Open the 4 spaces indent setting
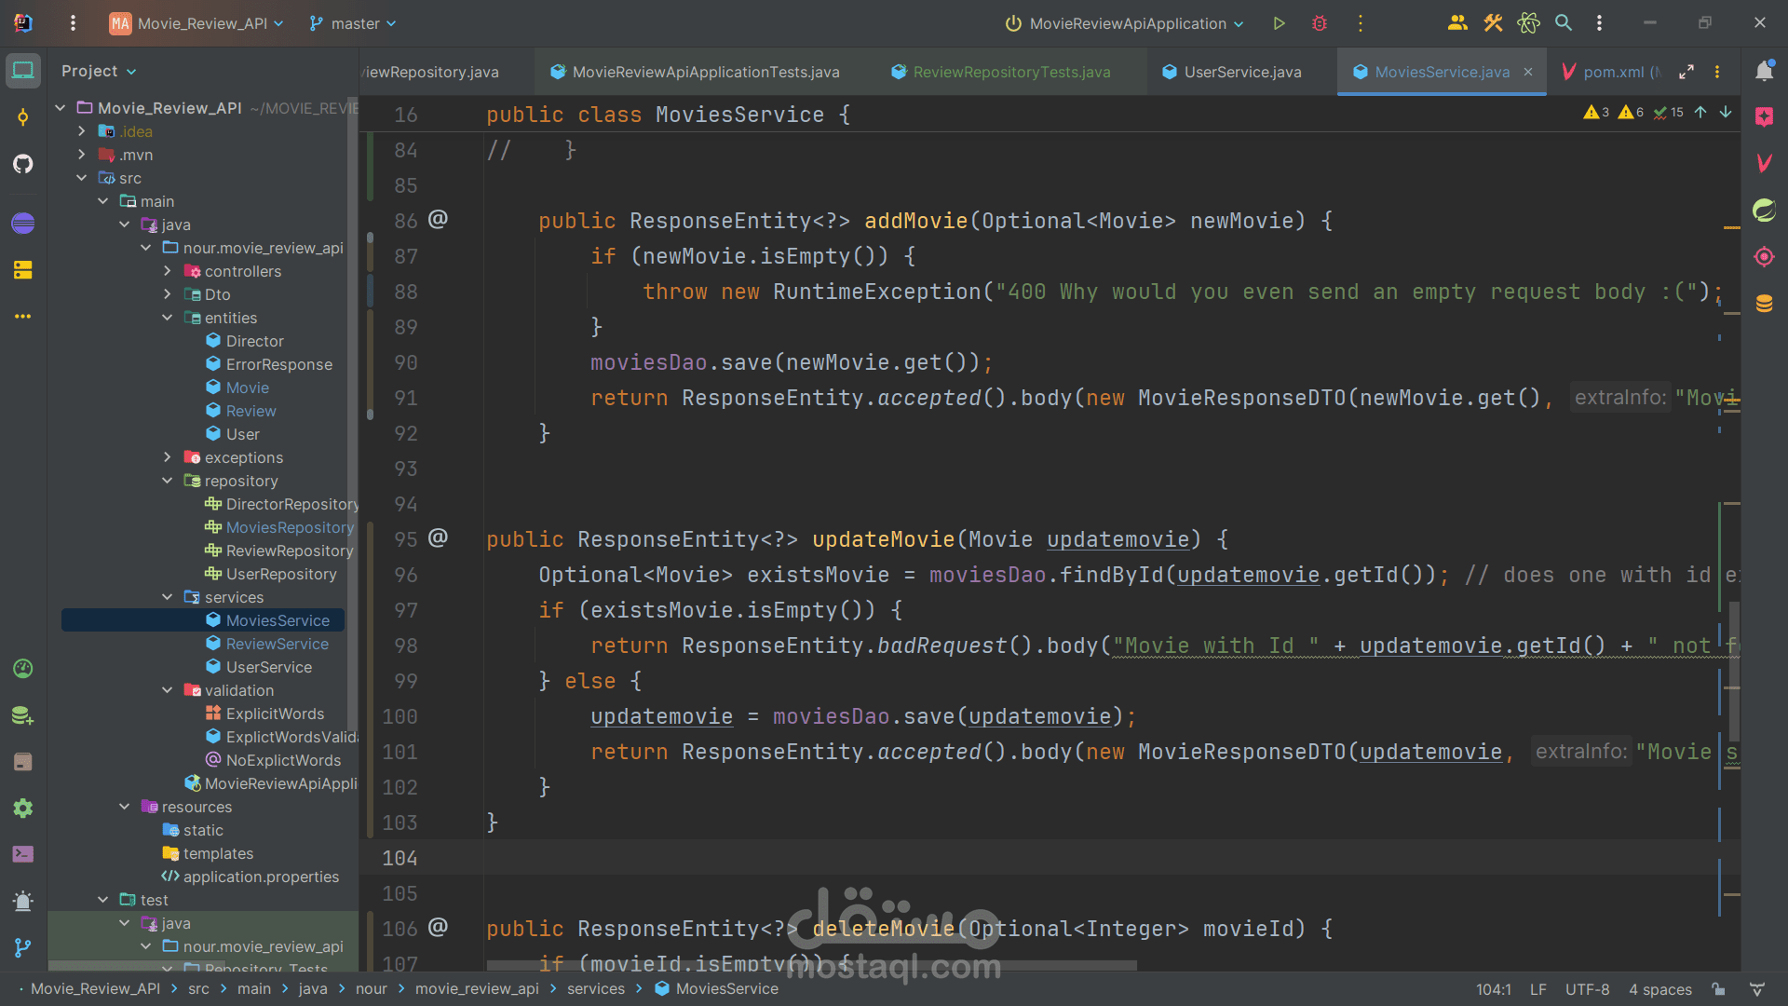Screen dimensions: 1788x1006 tap(1659, 989)
